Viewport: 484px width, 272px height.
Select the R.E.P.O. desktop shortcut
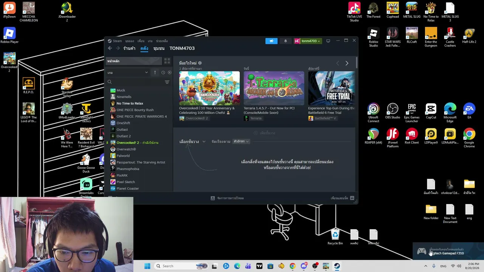pyautogui.click(x=28, y=86)
